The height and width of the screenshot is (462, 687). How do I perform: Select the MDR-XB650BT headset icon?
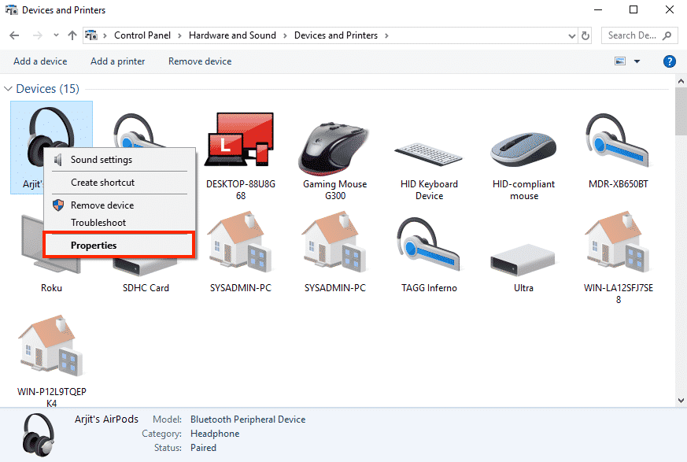618,143
